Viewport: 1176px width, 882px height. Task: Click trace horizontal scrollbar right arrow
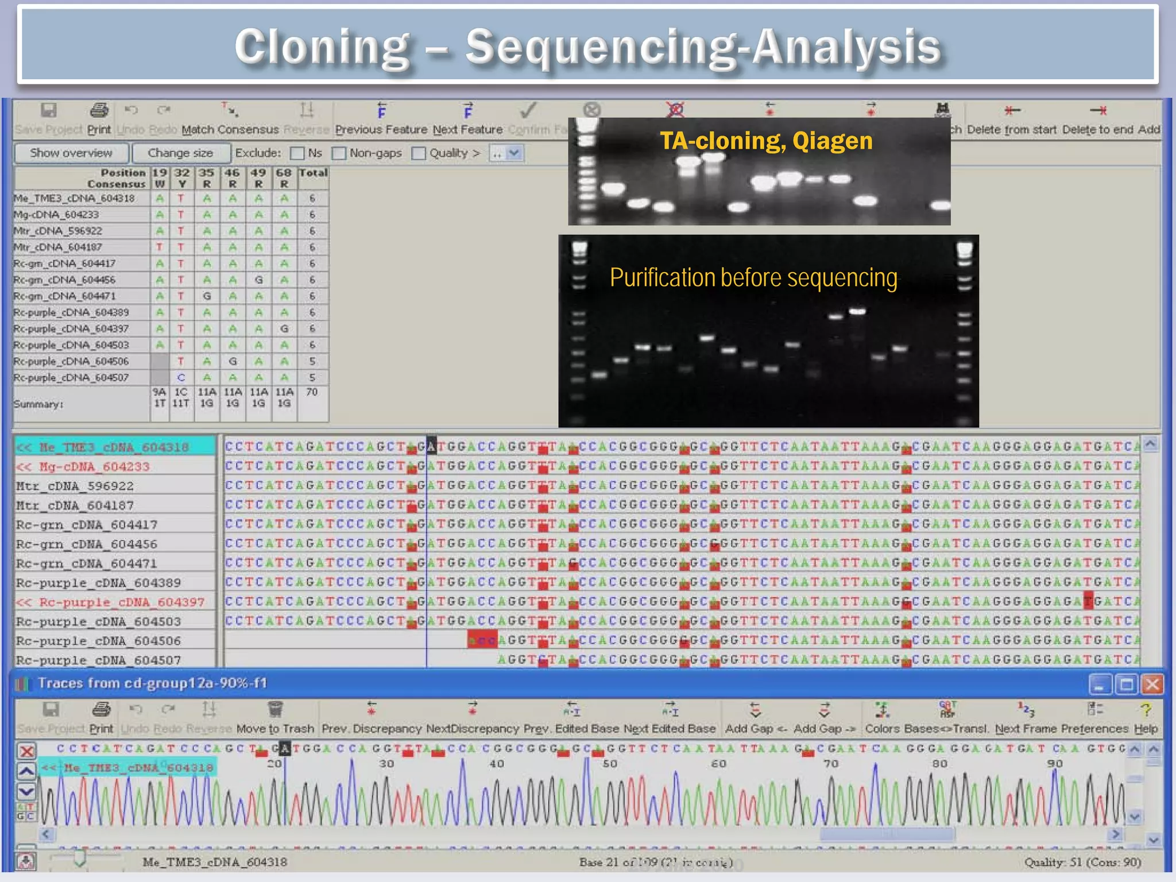point(1115,834)
